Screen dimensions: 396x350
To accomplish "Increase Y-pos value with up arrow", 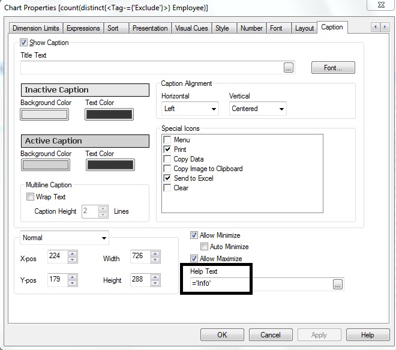I will pos(73,277).
